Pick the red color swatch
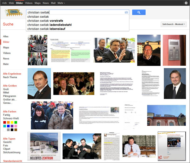 pyautogui.click(x=5, y=122)
